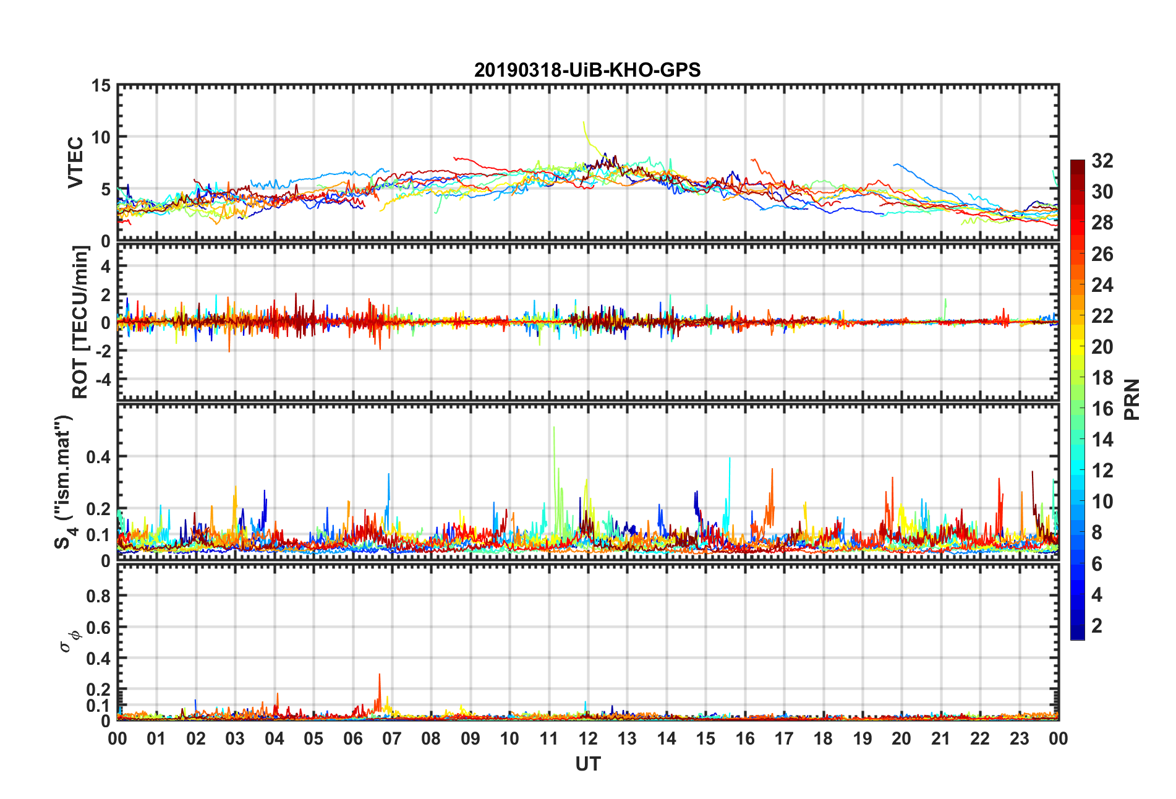This screenshot has width=1176, height=799.
Task: Click S4 y-axis tick 0.4
Action: click(99, 457)
